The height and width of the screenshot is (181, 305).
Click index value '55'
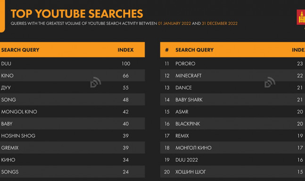coord(126,87)
